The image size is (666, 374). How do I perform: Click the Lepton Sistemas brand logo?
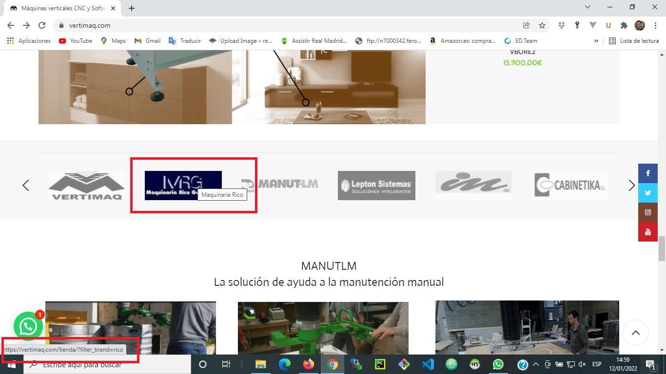point(376,186)
